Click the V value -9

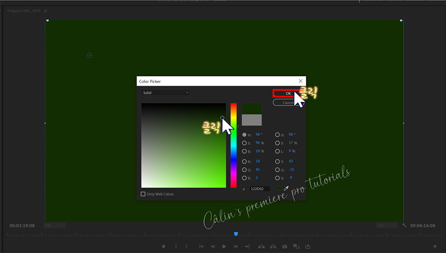point(290,178)
